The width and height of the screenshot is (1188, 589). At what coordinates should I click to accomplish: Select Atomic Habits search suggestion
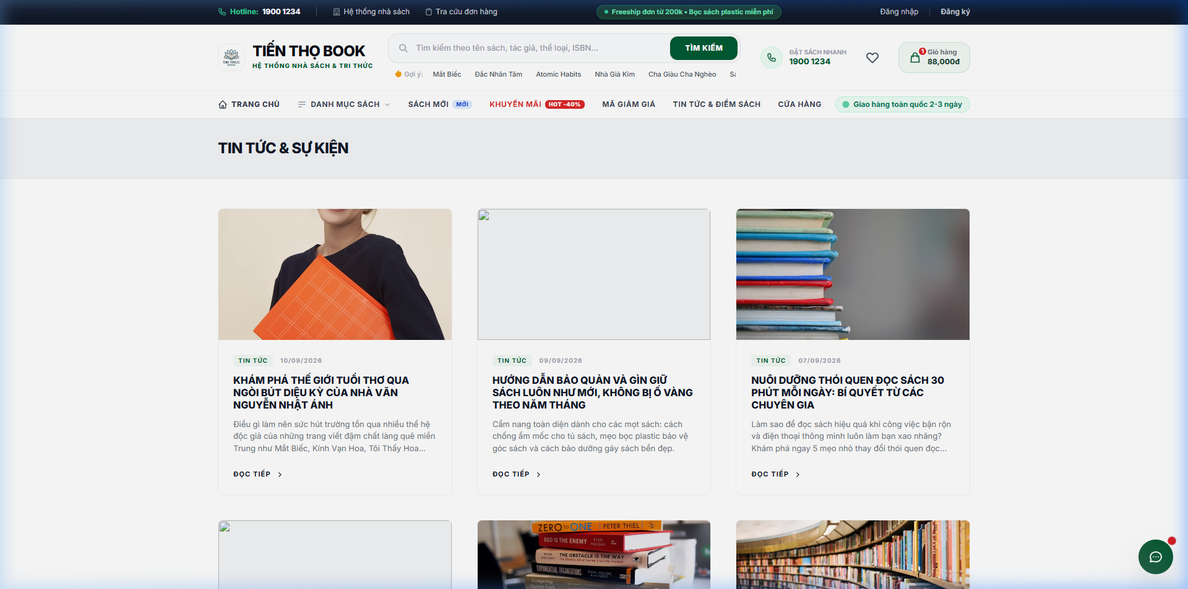tap(559, 74)
